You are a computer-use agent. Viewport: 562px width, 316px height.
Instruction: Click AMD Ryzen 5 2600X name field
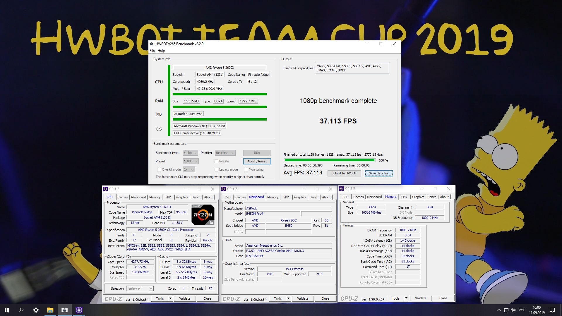coord(220,68)
